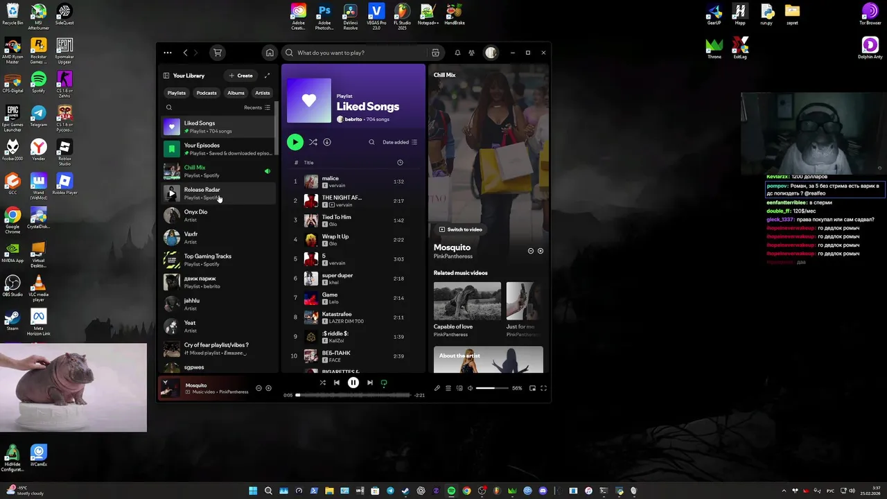Open Discord from the Windows taskbar

point(543,491)
